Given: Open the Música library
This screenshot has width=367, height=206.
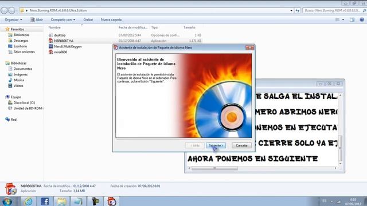Looking at the screenshot, I should pos(19,80).
